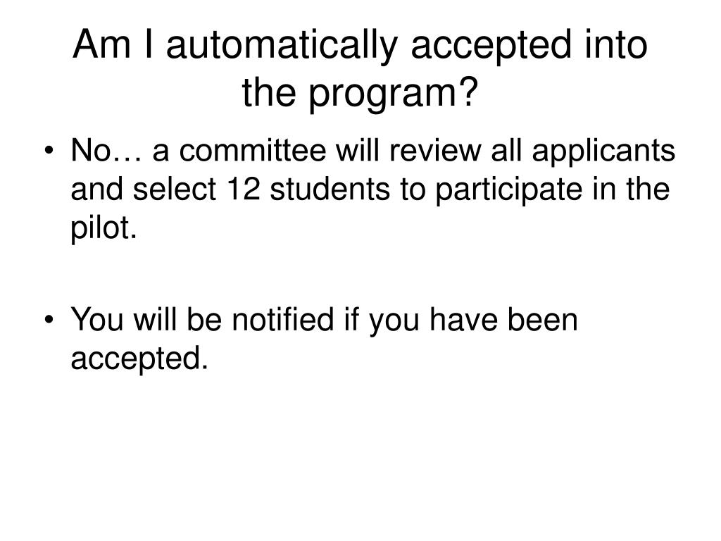Click the word 'been' in second bullet
Image resolution: width=721 pixels, height=541 pixels.
click(543, 319)
